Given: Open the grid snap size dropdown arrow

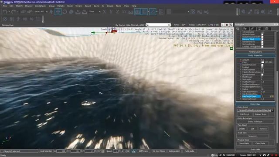Looking at the screenshot, I should [x=148, y=12].
